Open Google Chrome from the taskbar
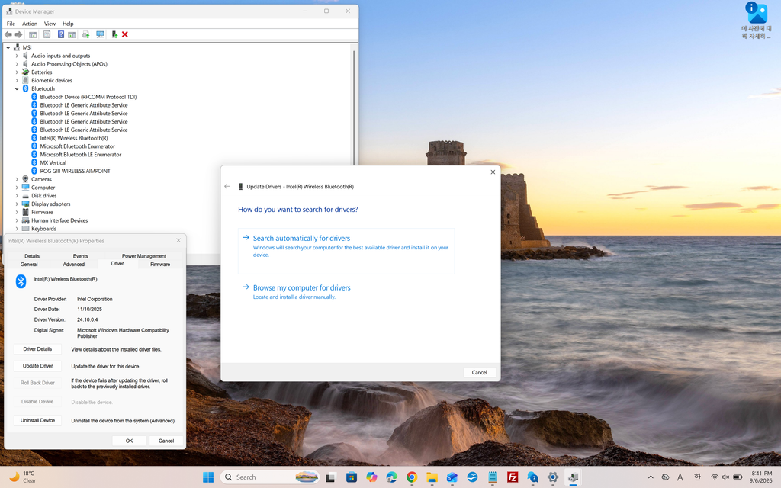Screen dimensions: 781x488 pos(411,477)
